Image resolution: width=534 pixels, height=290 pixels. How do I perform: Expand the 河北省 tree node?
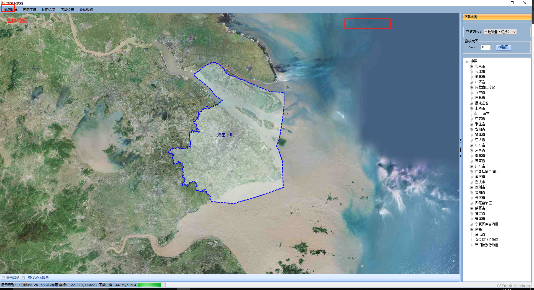[471, 77]
